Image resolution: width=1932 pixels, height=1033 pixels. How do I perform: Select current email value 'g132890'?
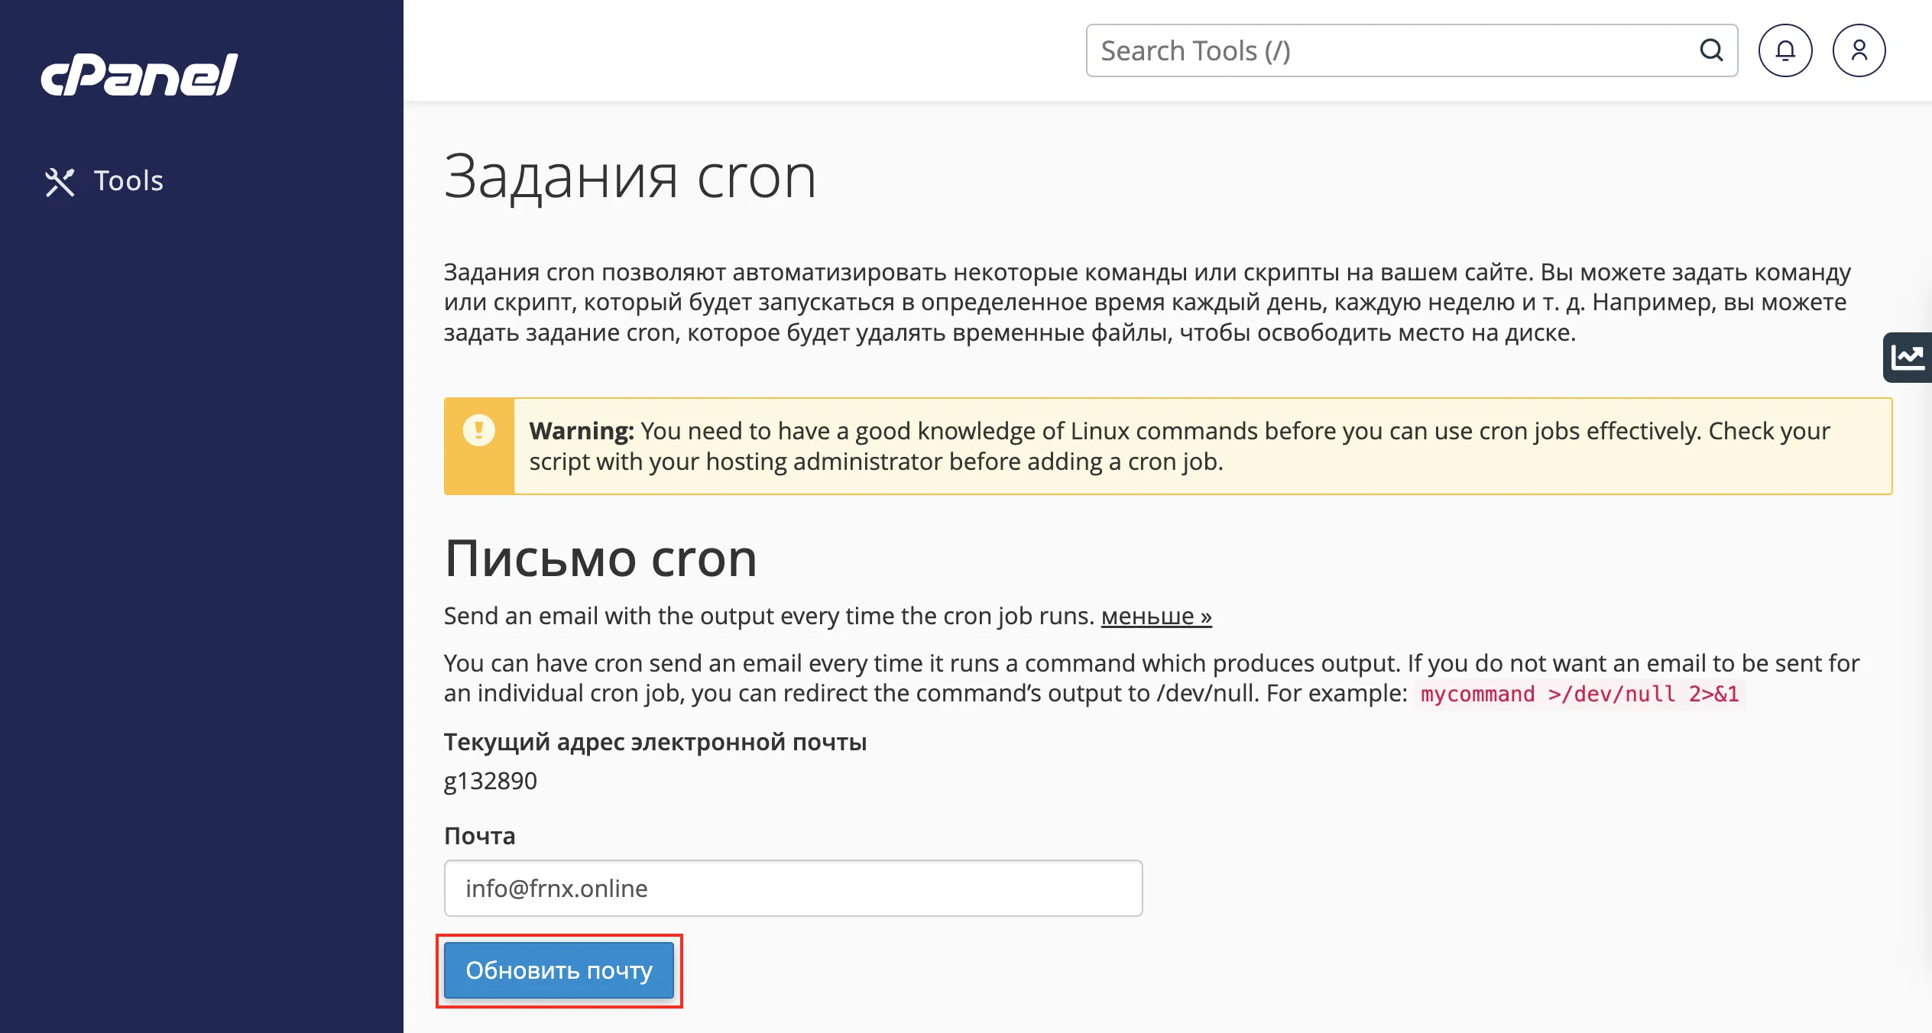click(x=491, y=781)
